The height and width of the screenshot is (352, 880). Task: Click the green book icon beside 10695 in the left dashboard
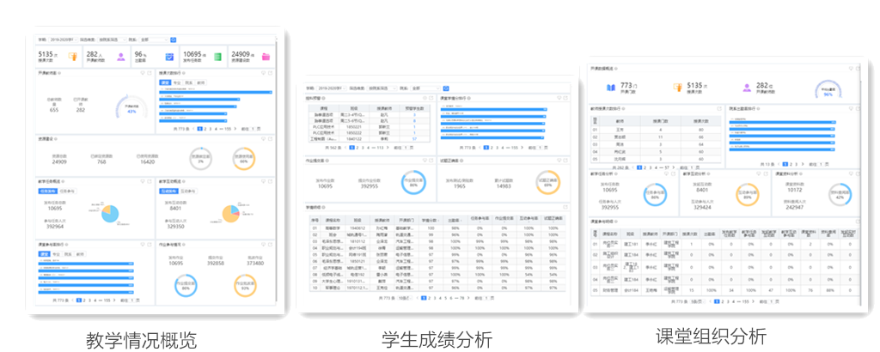218,58
